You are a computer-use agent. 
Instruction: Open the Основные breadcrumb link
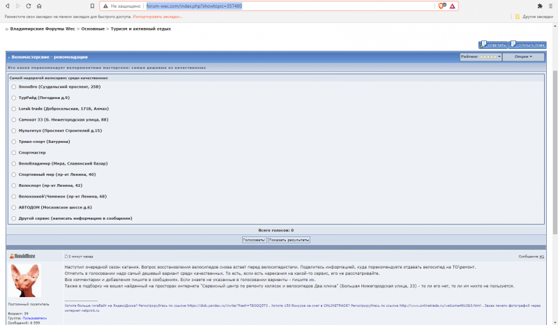click(93, 29)
